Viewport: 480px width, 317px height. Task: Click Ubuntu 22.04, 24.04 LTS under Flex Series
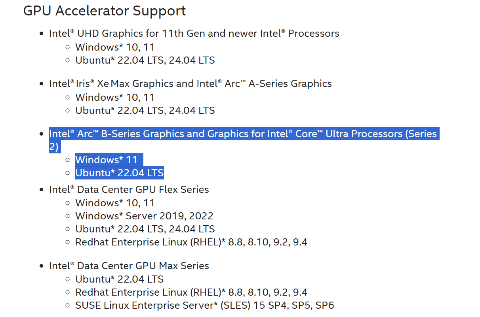[x=145, y=229]
